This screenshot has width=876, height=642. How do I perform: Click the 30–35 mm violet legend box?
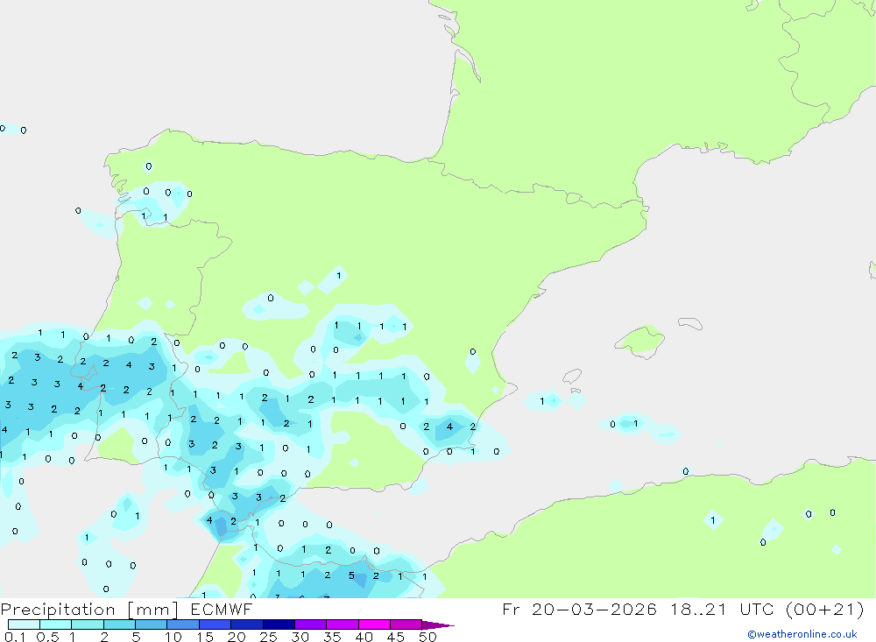[311, 624]
